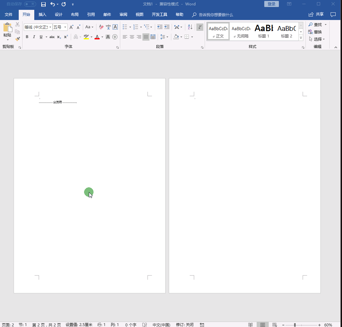This screenshot has width=342, height=327.
Task: Open the font color dropdown arrow
Action: [102, 37]
